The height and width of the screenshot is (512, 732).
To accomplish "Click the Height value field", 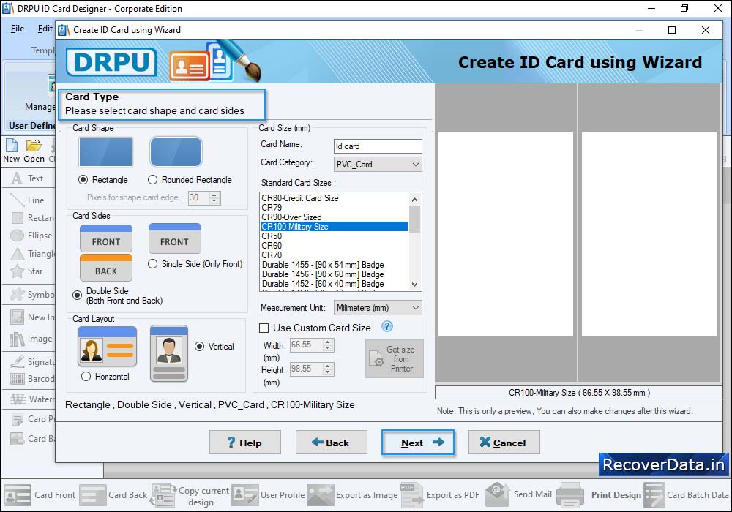I will coord(306,369).
